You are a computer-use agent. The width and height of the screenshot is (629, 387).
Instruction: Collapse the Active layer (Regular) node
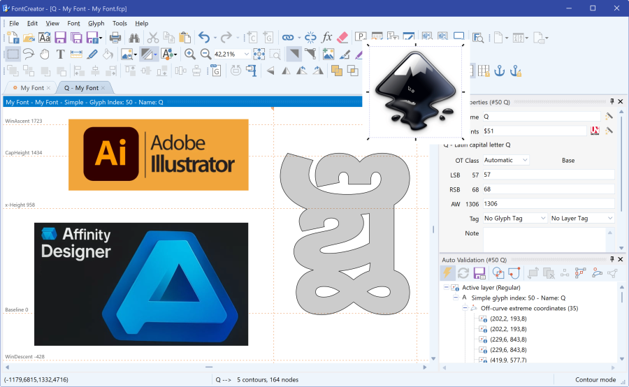click(x=446, y=288)
